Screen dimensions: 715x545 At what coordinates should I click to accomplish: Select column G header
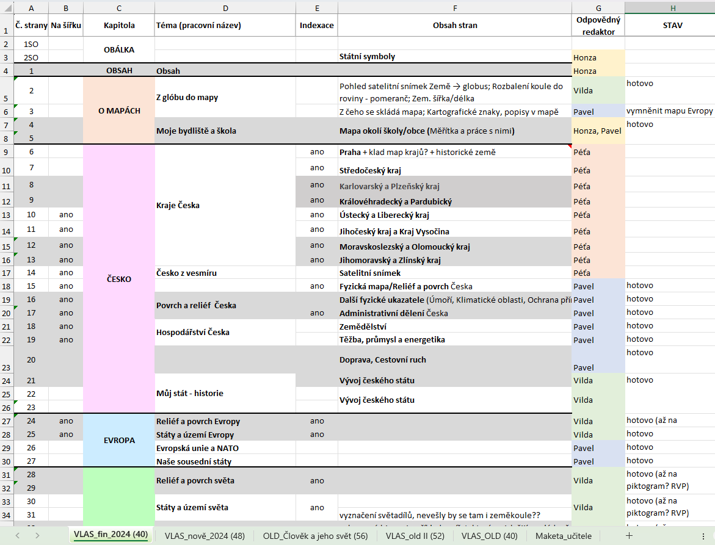[x=598, y=8]
